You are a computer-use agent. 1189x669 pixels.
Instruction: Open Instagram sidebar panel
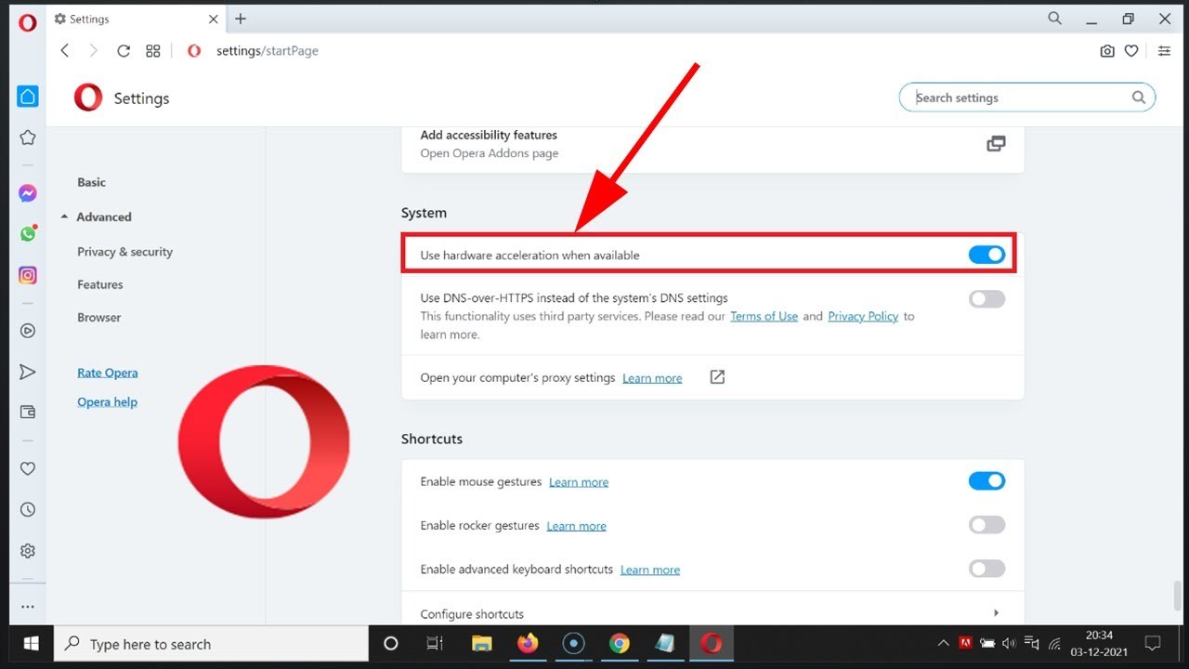(28, 275)
